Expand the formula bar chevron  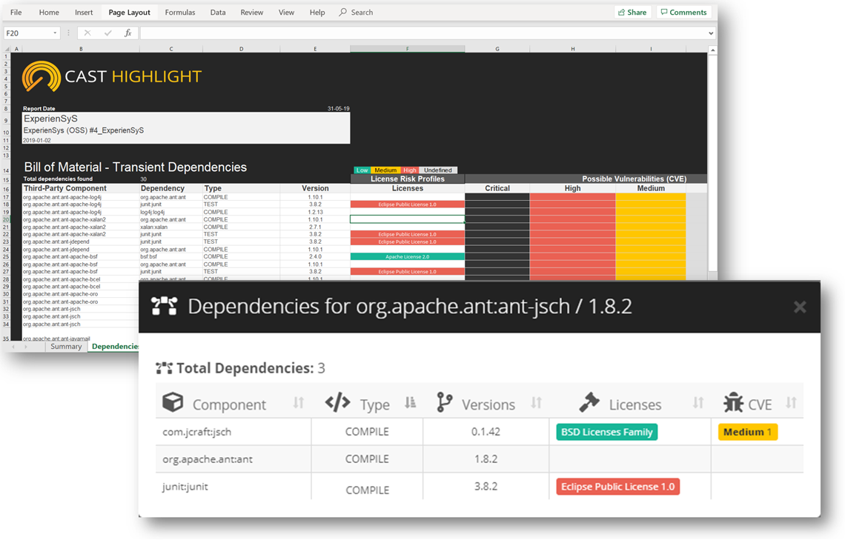[711, 33]
